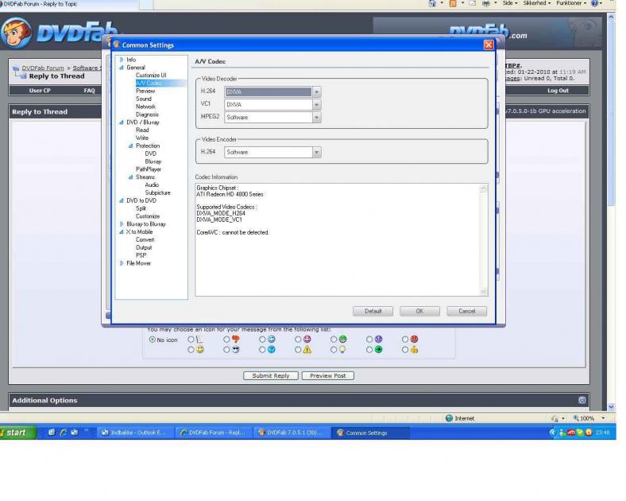Viewport: 626px width, 501px height.
Task: Select Preview in settings tree
Action: click(x=145, y=91)
